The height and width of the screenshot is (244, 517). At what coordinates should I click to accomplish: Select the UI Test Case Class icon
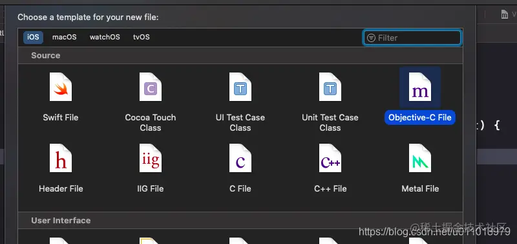coord(240,87)
